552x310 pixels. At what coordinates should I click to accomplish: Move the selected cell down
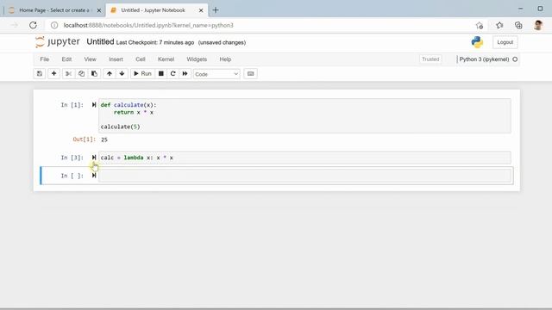pyautogui.click(x=122, y=74)
